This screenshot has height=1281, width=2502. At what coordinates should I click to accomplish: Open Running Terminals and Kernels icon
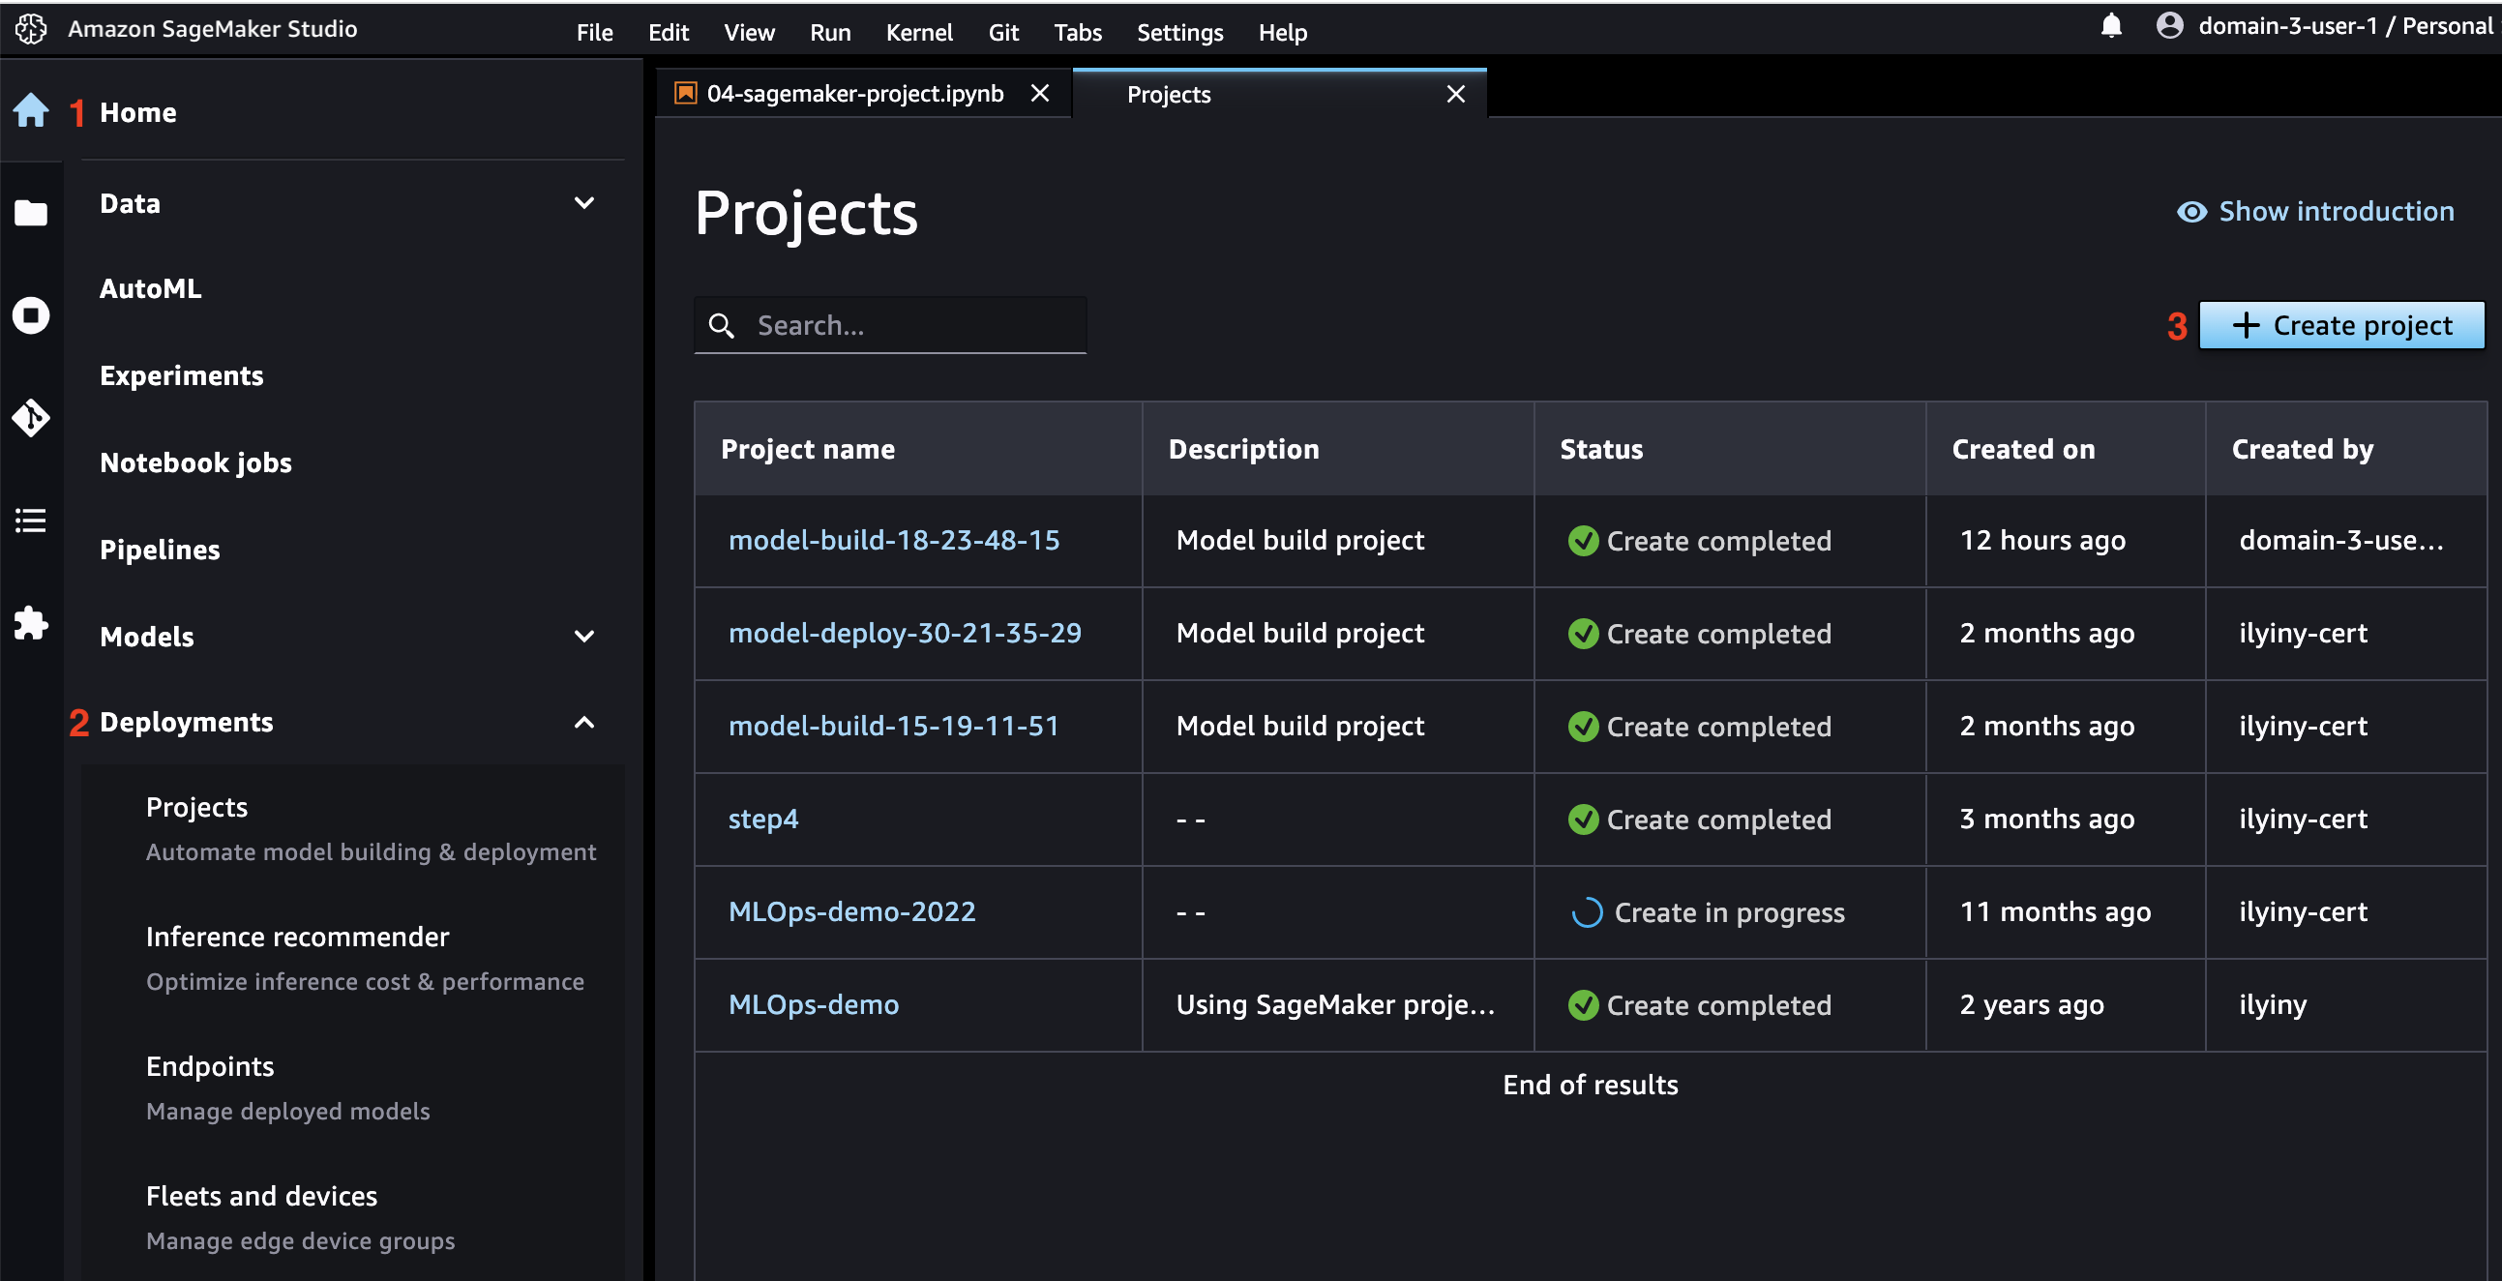[31, 315]
